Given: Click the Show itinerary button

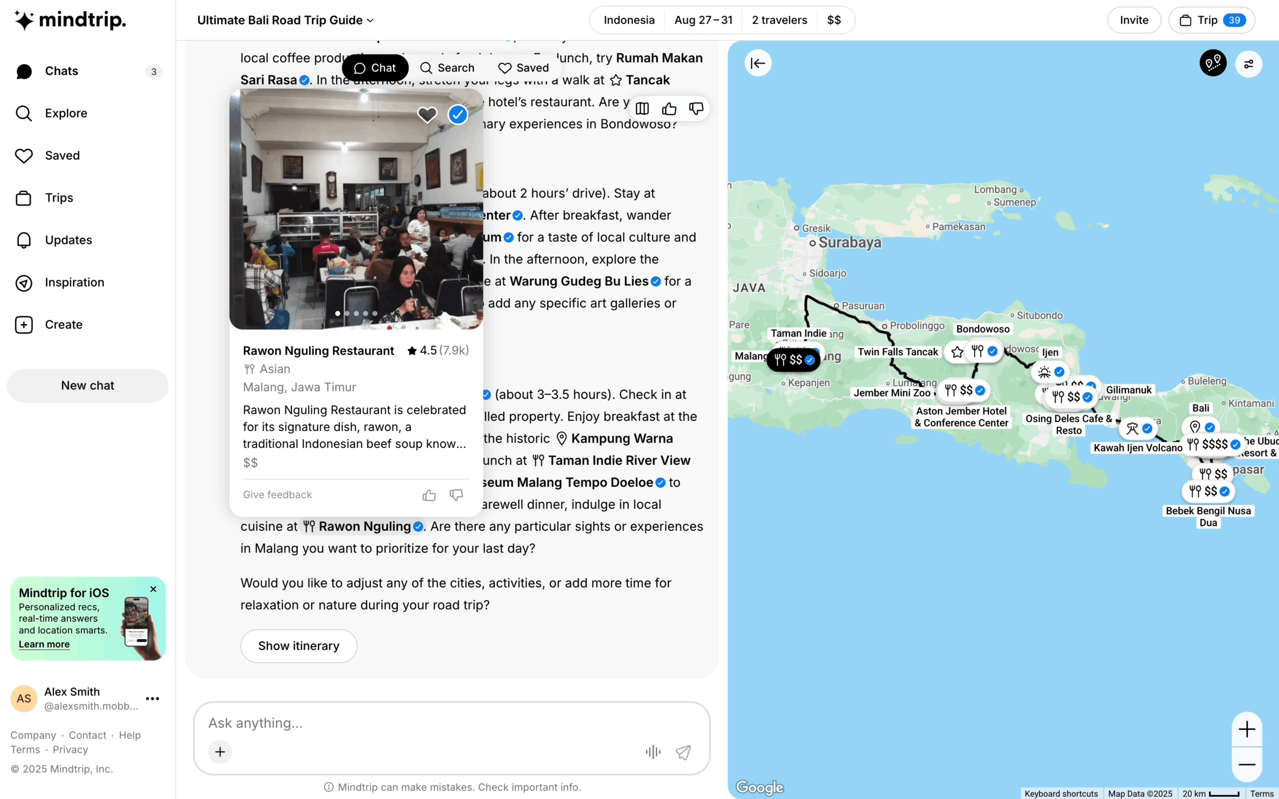Looking at the screenshot, I should 299,646.
